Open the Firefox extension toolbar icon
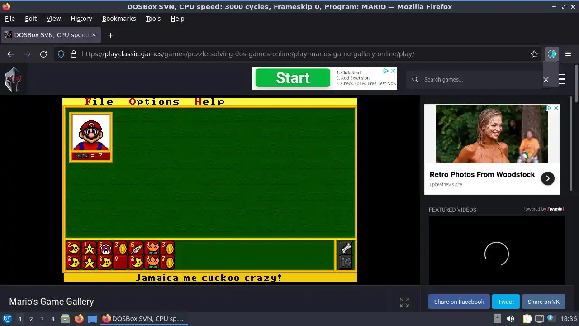 tap(551, 54)
